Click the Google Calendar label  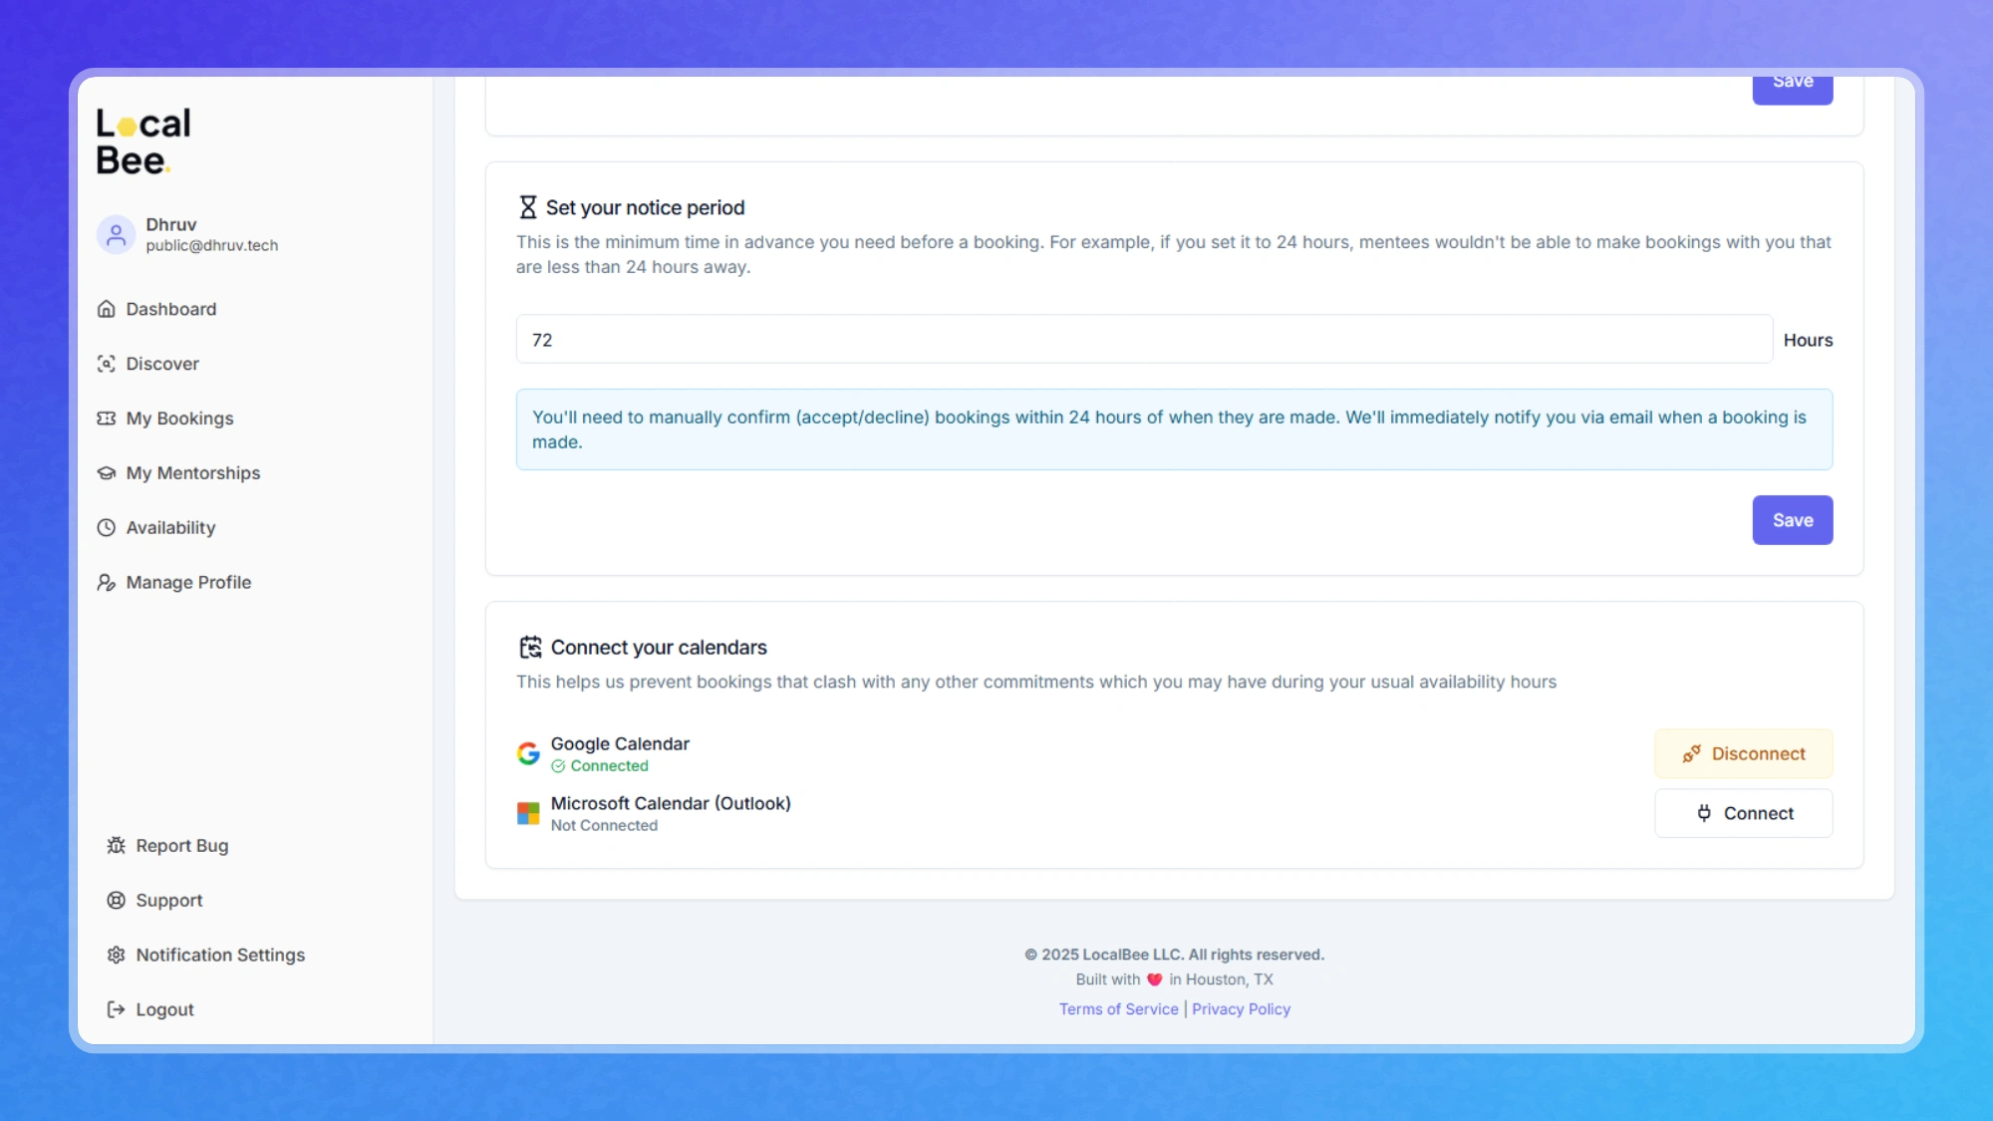(620, 743)
